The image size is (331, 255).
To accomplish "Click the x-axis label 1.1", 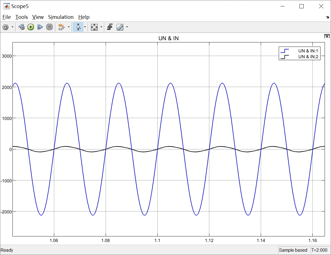I will pos(157,240).
